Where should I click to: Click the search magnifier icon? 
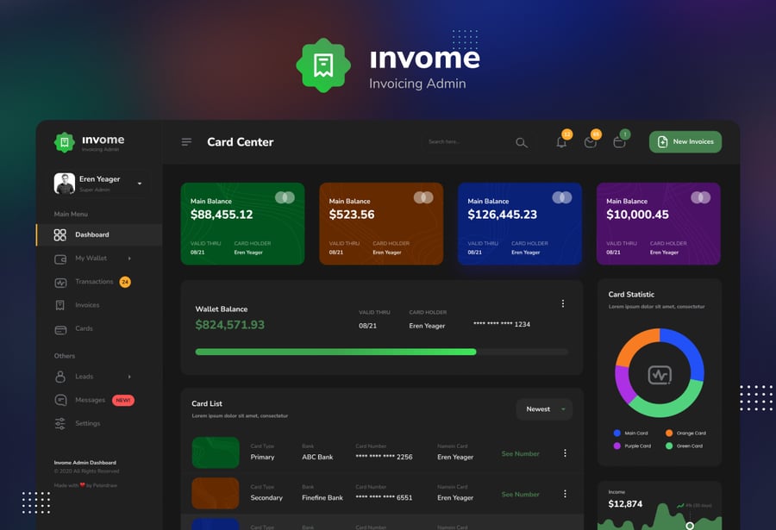coord(521,142)
